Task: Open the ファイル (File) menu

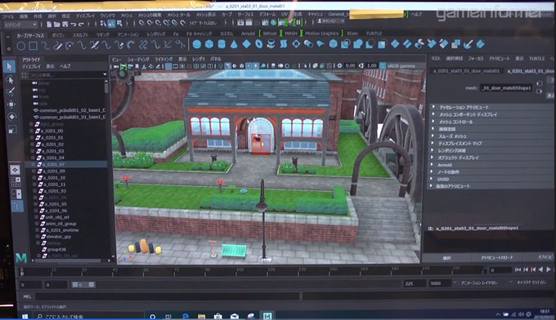Action: [x=8, y=16]
